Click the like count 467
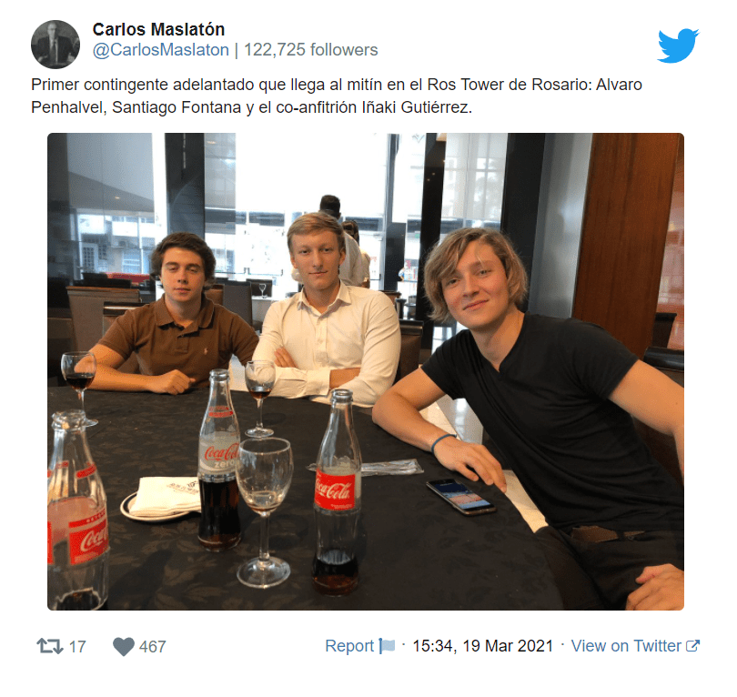The image size is (737, 697). click(x=152, y=647)
